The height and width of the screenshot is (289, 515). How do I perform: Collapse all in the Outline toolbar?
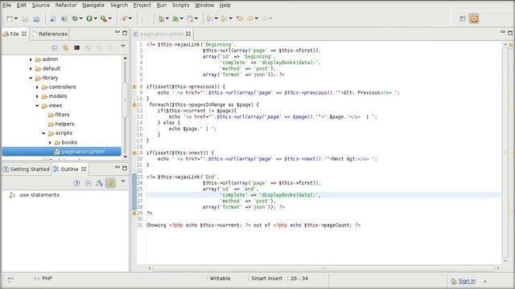click(89, 183)
